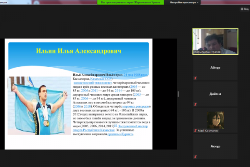Select Дайана participant tile
Image resolution: width=250 pixels, height=167 pixels.
[x=215, y=94]
